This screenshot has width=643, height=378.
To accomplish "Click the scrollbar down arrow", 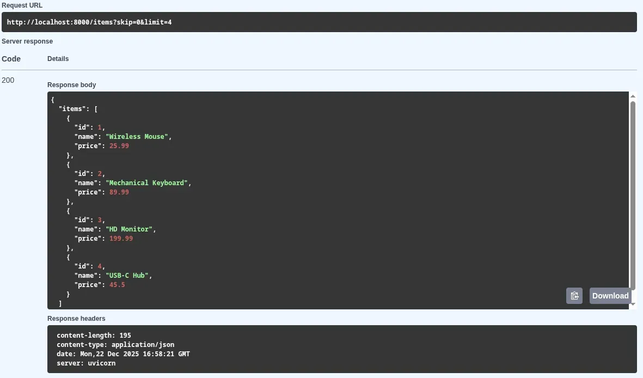I will 633,303.
